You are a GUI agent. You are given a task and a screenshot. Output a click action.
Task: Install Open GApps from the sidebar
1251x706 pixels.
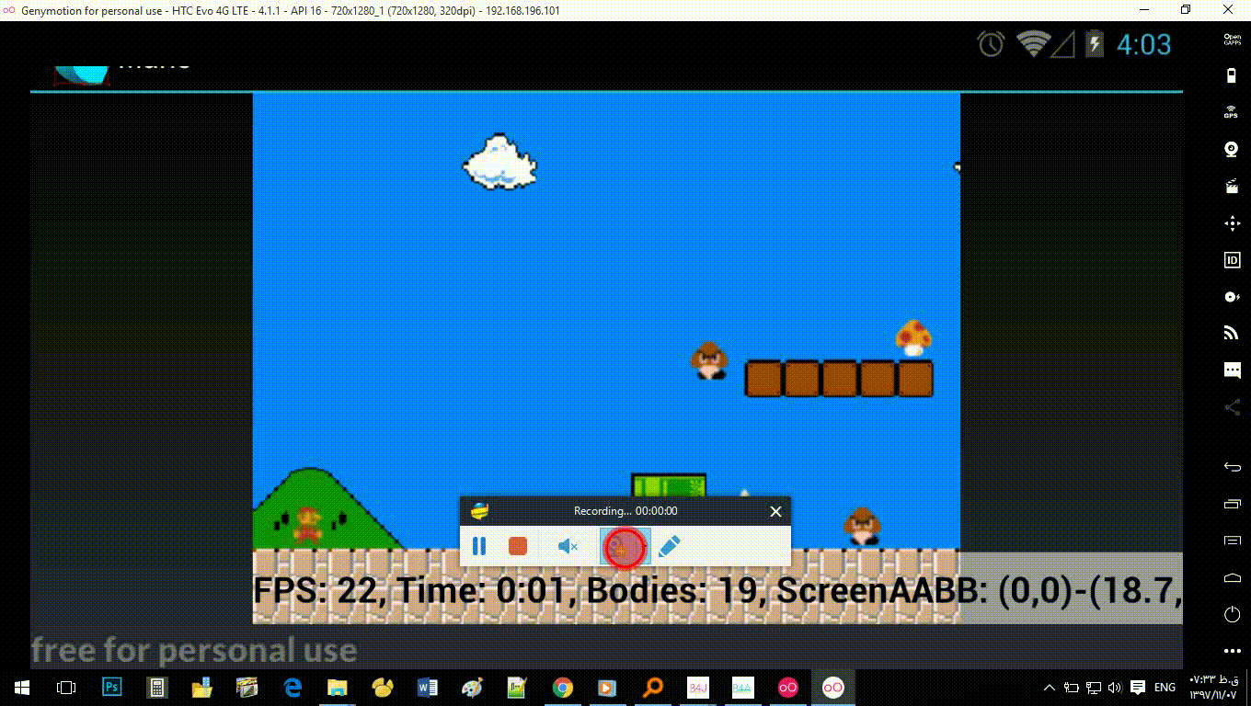(x=1232, y=39)
